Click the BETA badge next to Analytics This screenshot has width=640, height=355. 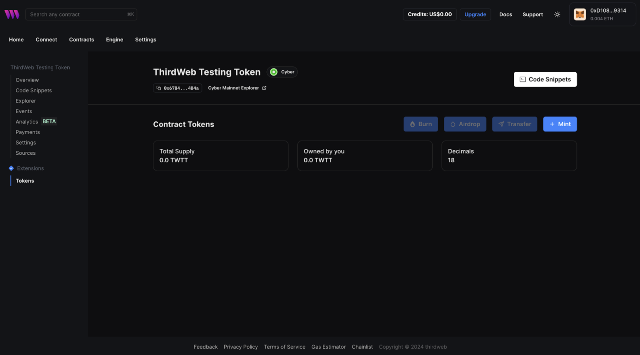(49, 122)
